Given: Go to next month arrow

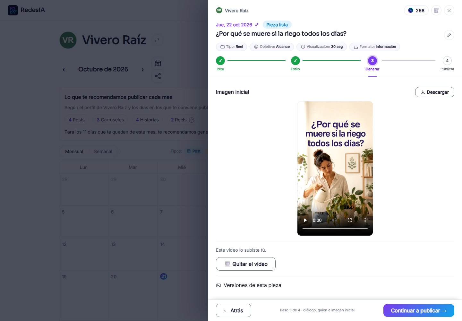Looking at the screenshot, I should [x=143, y=69].
